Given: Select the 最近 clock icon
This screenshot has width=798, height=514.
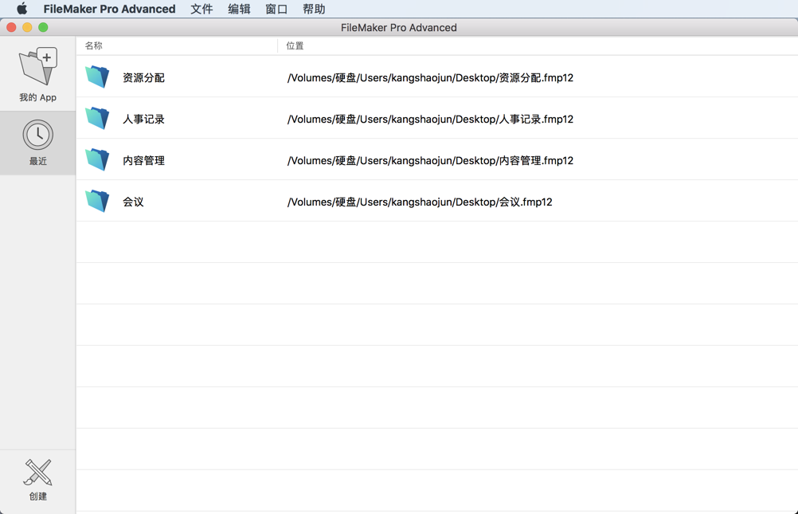Looking at the screenshot, I should click(37, 135).
